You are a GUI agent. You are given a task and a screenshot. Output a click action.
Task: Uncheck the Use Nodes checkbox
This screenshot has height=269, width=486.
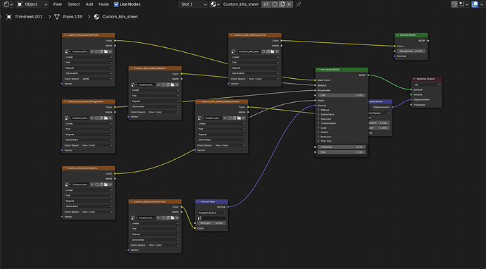(116, 4)
